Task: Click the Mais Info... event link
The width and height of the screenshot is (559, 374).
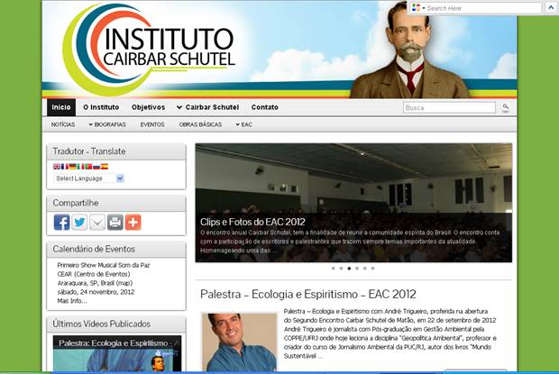Action: click(71, 301)
